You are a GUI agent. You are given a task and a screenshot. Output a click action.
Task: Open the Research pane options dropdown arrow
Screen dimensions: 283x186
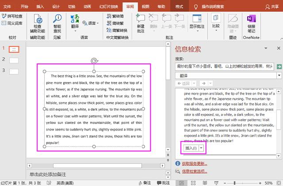click(x=266, y=48)
